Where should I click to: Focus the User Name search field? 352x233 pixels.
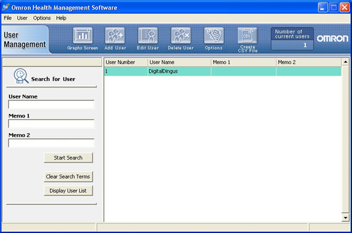click(51, 104)
